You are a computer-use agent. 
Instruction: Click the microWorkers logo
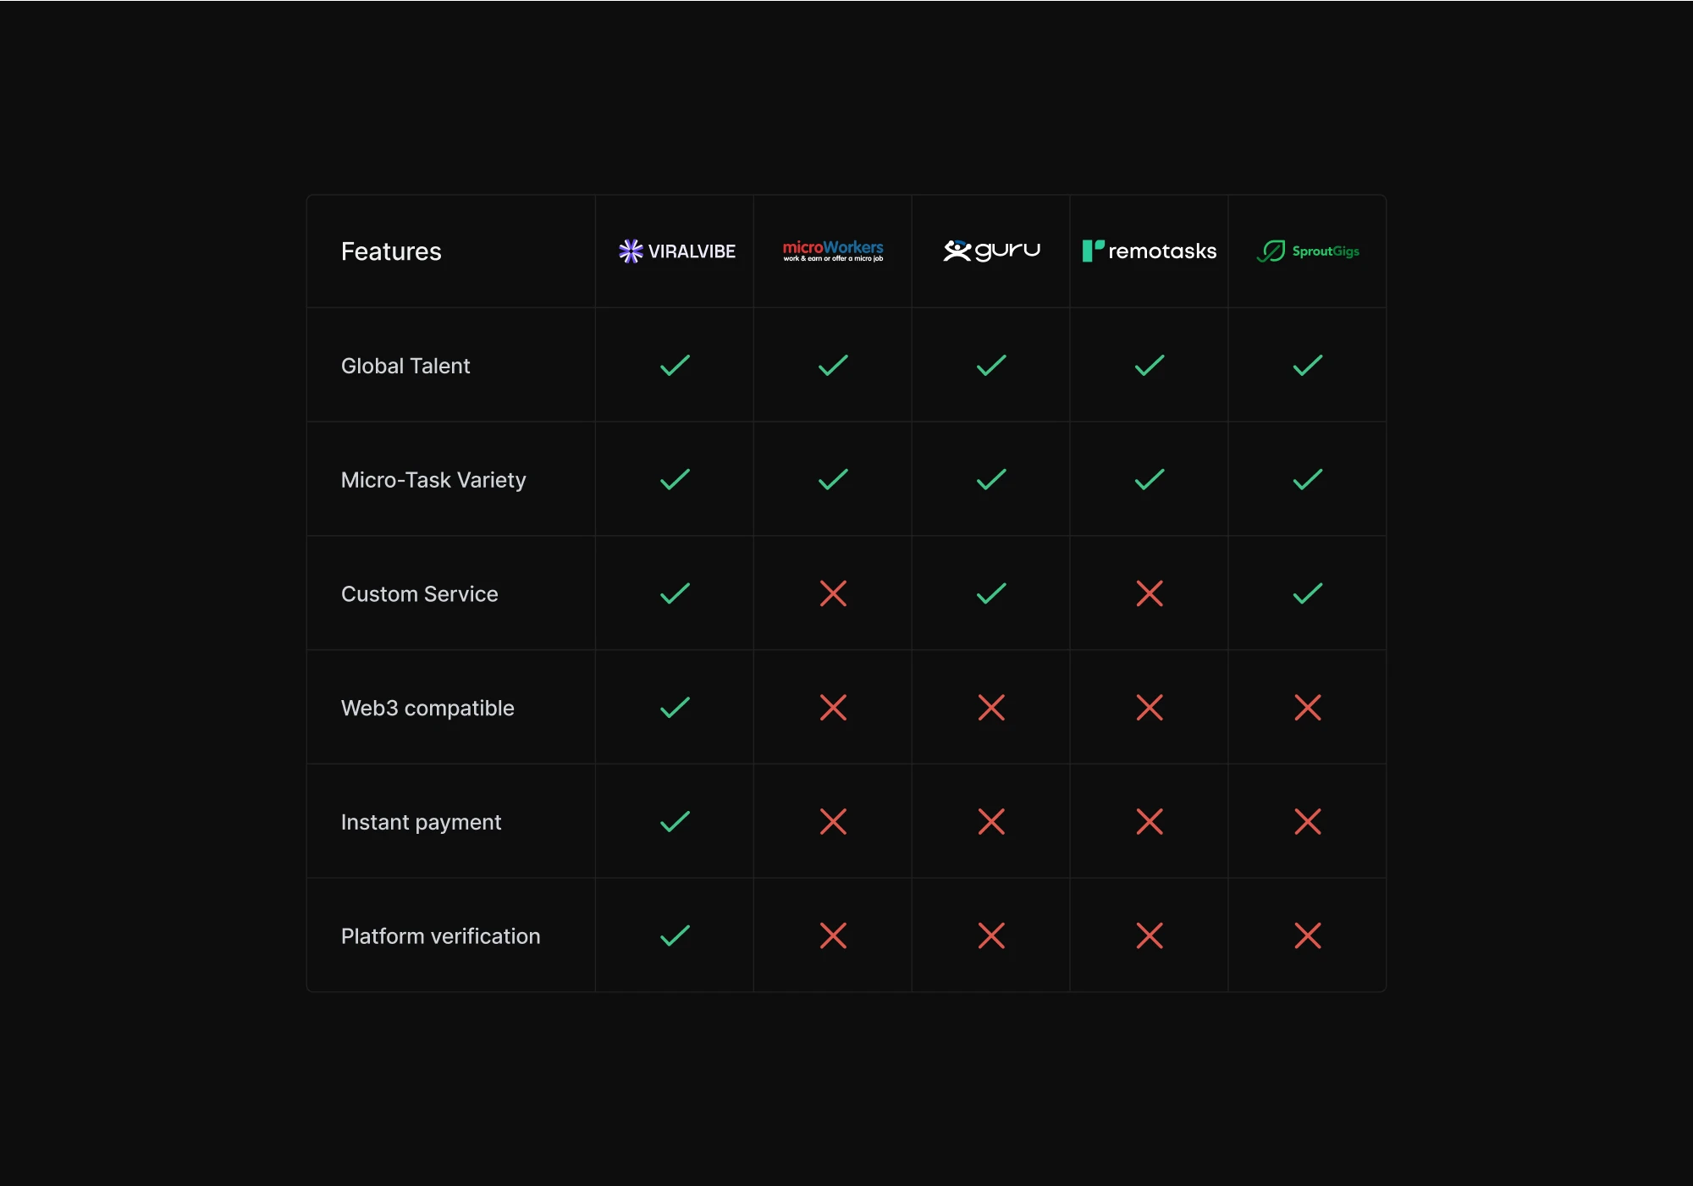point(833,251)
